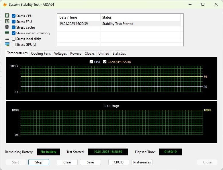Uncheck the Stress CPU checkbox
Viewport: 223px width, 170px height.
click(x=13, y=16)
